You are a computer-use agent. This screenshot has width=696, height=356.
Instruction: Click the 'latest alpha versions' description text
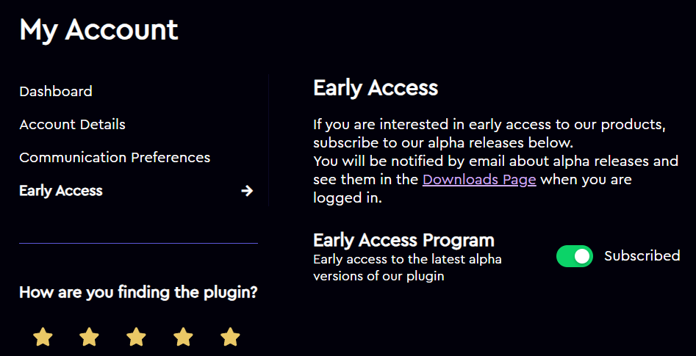(407, 268)
